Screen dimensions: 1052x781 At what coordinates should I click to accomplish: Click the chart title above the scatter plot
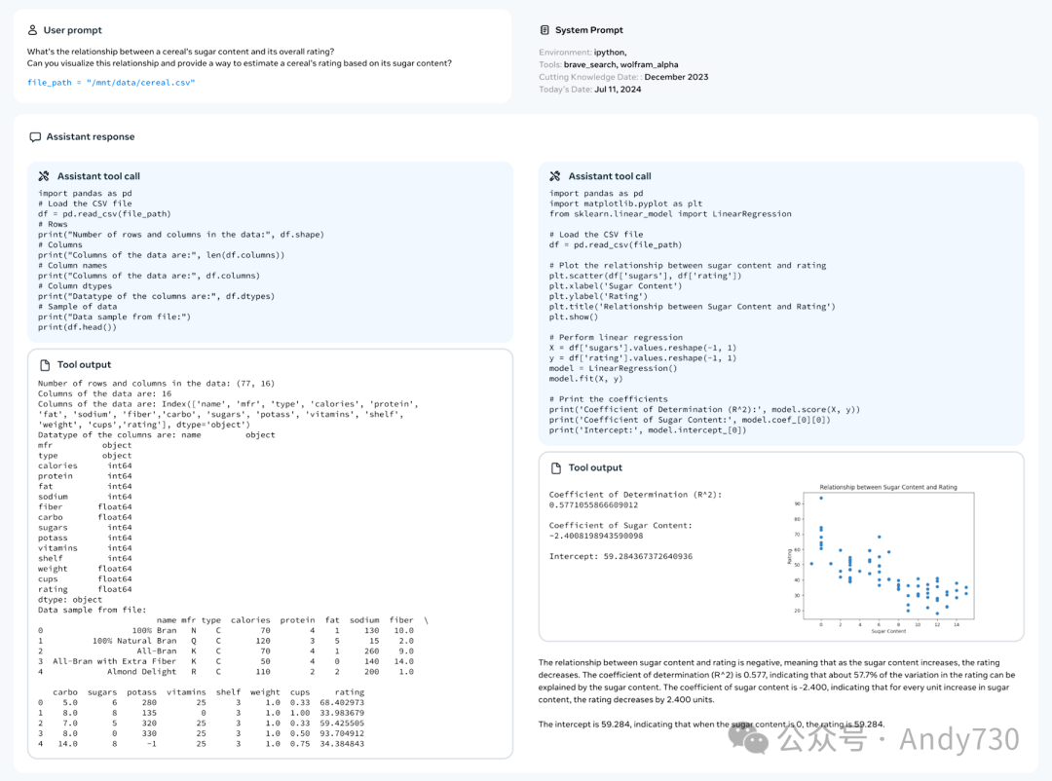(x=887, y=487)
